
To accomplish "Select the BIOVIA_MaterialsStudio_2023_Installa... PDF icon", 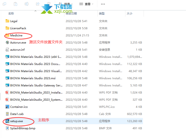I will pyautogui.click(x=7, y=92).
